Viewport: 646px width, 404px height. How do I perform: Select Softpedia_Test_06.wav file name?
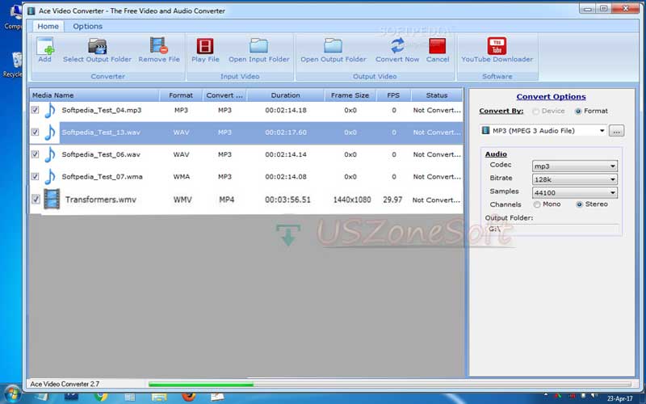(101, 154)
